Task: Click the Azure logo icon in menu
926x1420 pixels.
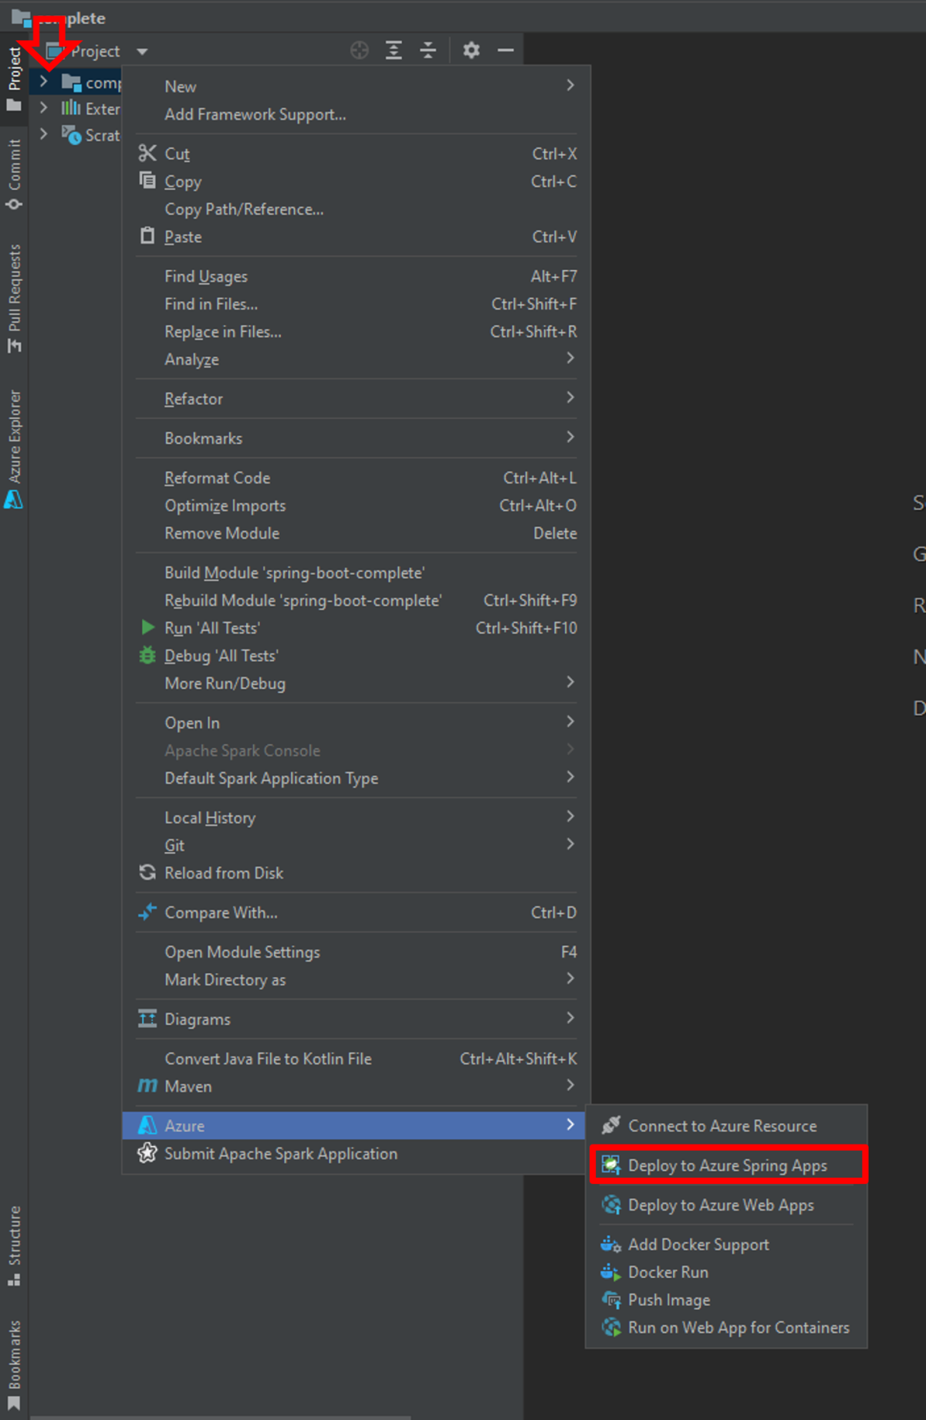Action: 147,1125
